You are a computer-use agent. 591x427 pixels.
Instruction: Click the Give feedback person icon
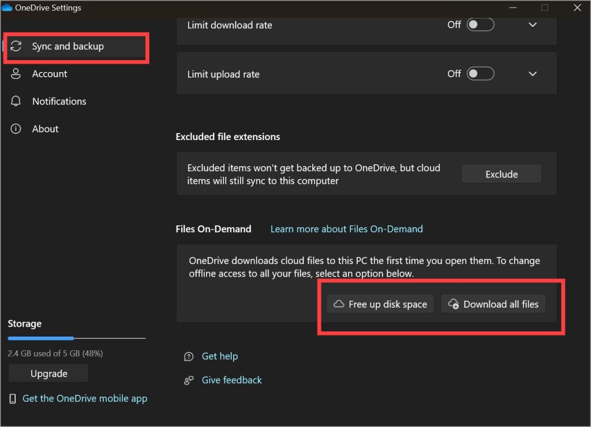point(189,380)
